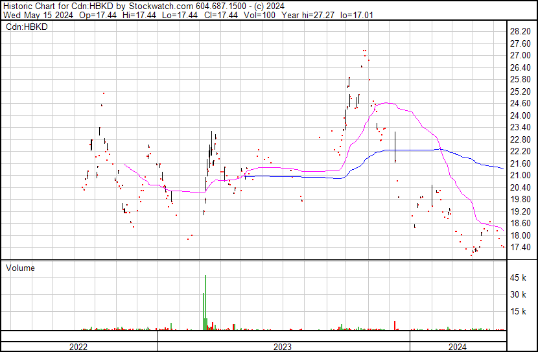Select the 2022 year label on timeline
Viewport: 538px width, 352px height.
tap(78, 347)
